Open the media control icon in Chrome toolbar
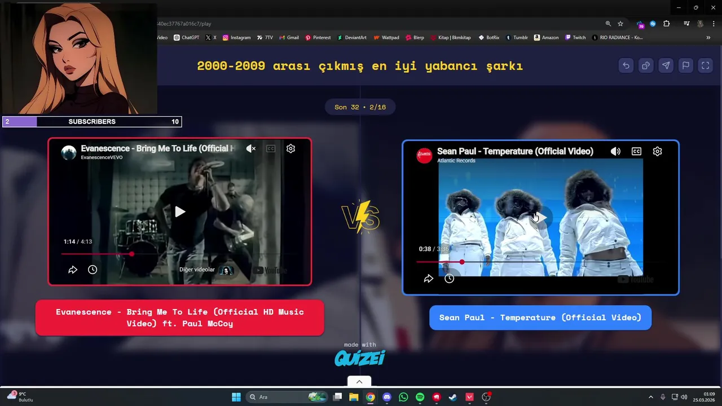722x406 pixels. (686, 24)
